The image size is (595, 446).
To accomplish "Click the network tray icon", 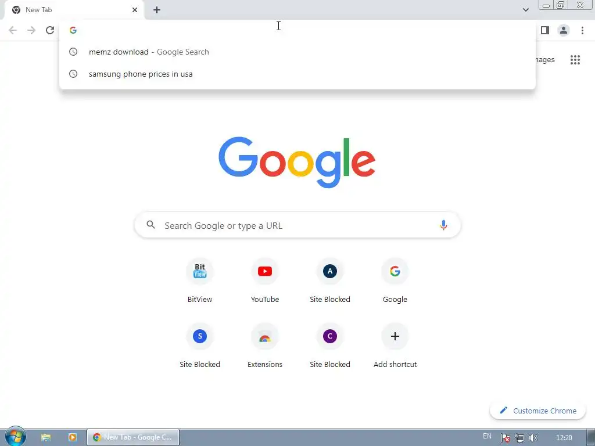I will coord(519,438).
